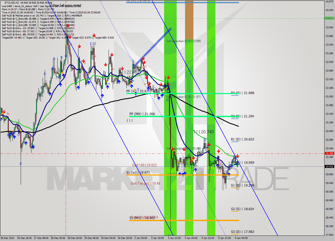Click the '| 22.462' wave label
This screenshot has width=335, height=241.
click(x=132, y=72)
